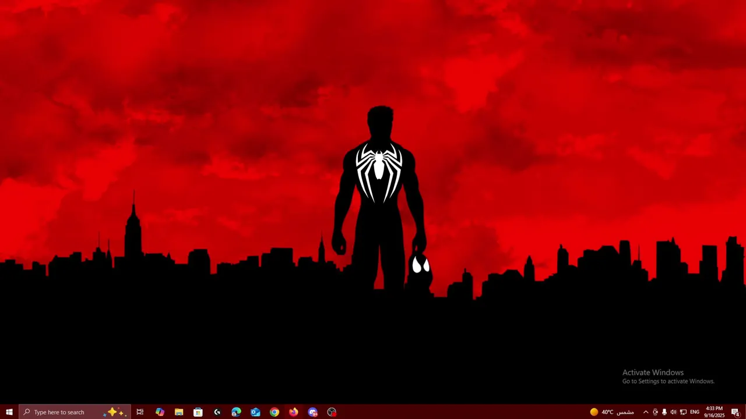
Task: Open the speaker volume control
Action: [x=674, y=412]
